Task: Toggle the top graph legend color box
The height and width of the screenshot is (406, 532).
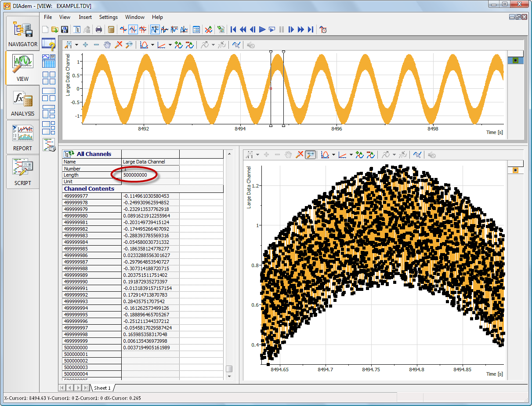Action: [x=515, y=60]
